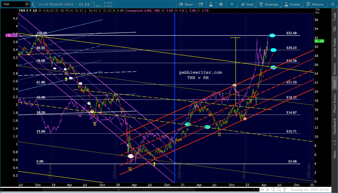
Task: Click the 10-YR TREASURY INDEX description
Action: (56, 4)
